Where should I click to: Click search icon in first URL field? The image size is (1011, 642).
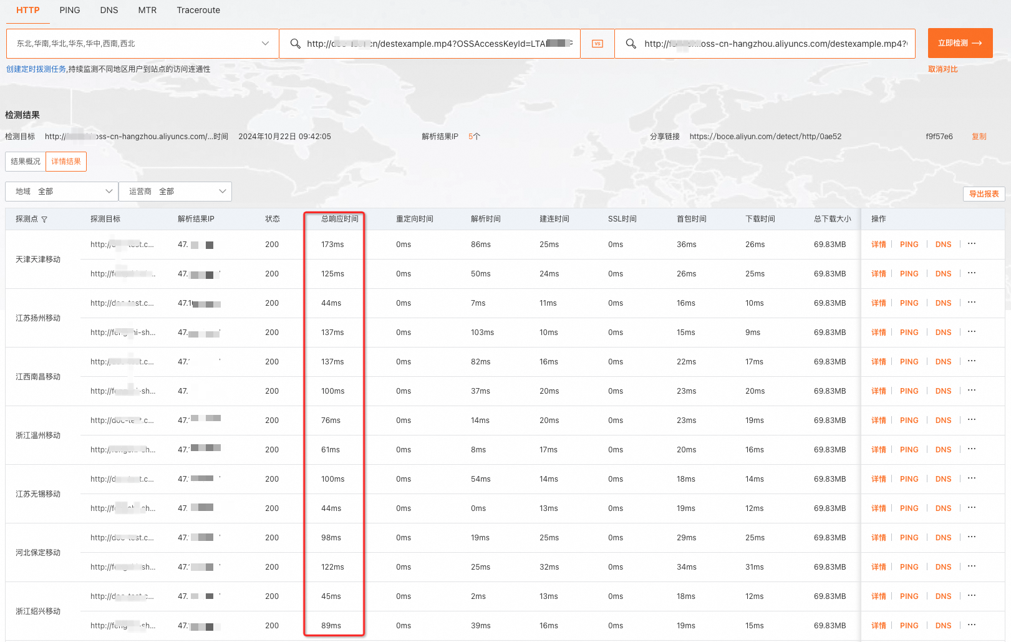click(296, 44)
